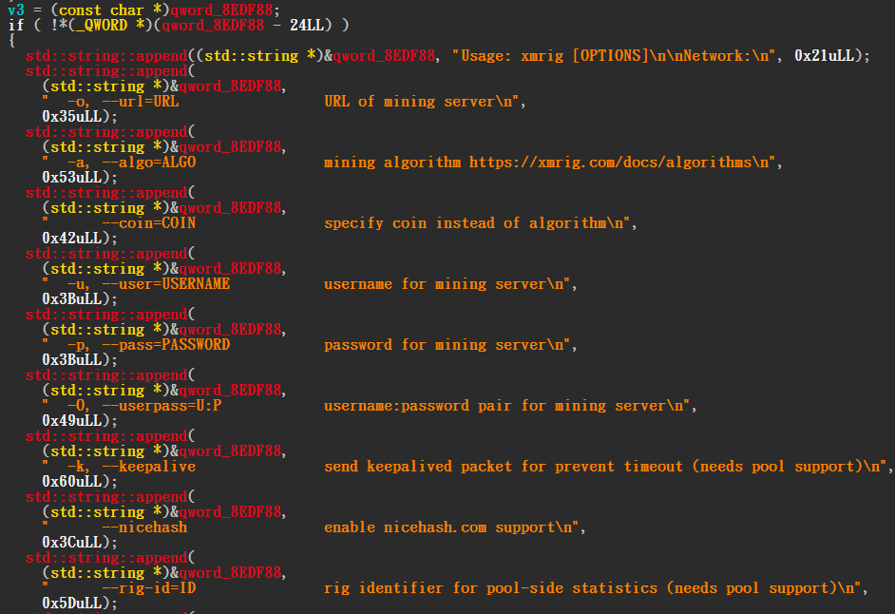The width and height of the screenshot is (895, 614).
Task: Click the 0x53uLL value
Action: point(72,178)
